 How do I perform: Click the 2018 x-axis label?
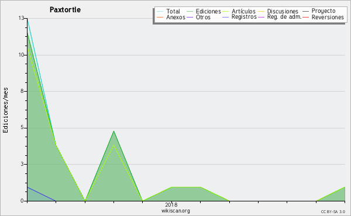pos(171,205)
